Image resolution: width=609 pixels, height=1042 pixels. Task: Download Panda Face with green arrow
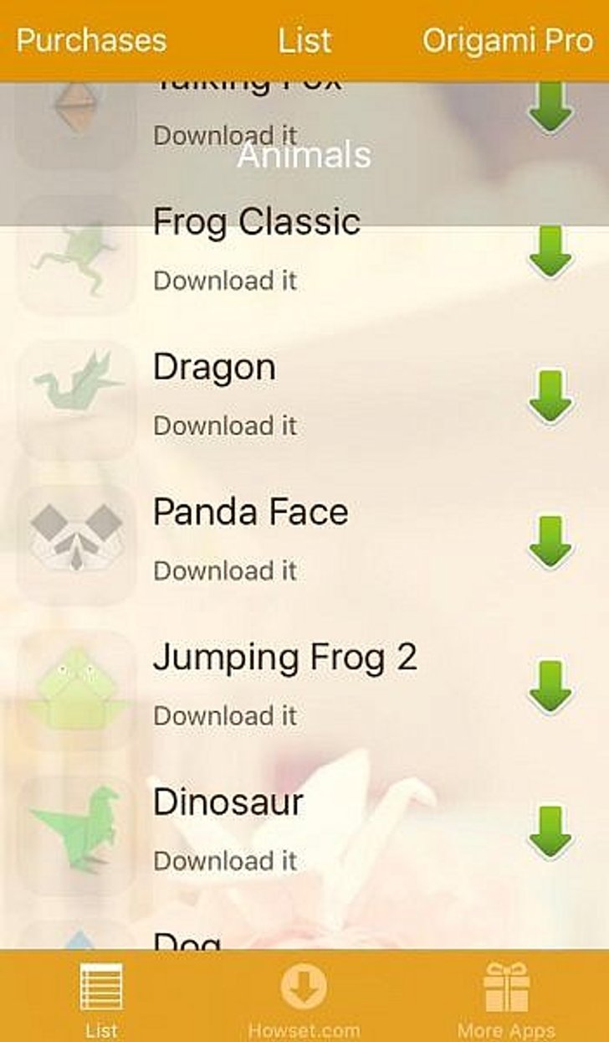[x=550, y=543]
